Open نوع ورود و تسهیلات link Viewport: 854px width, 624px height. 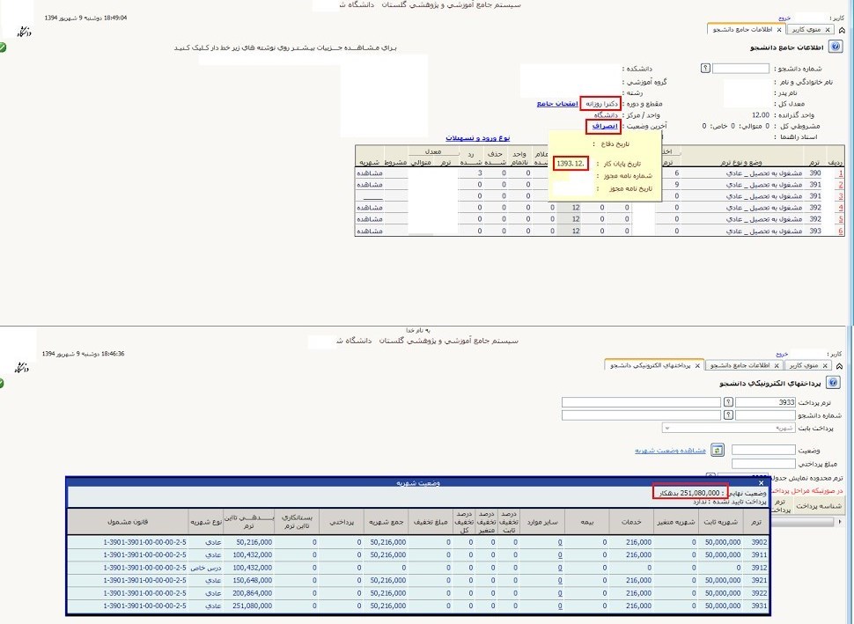point(477,138)
